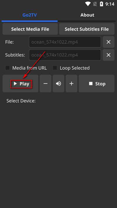Click the Select Device label
117x208 pixels.
[21, 101]
